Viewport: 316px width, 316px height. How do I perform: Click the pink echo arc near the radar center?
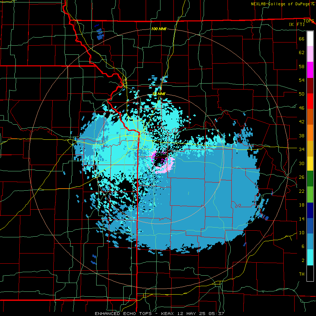165,169
